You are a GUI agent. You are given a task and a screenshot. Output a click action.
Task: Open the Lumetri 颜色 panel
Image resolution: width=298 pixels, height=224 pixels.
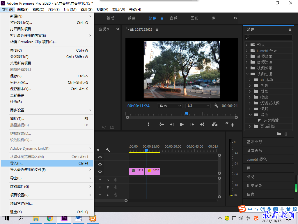tap(257, 160)
